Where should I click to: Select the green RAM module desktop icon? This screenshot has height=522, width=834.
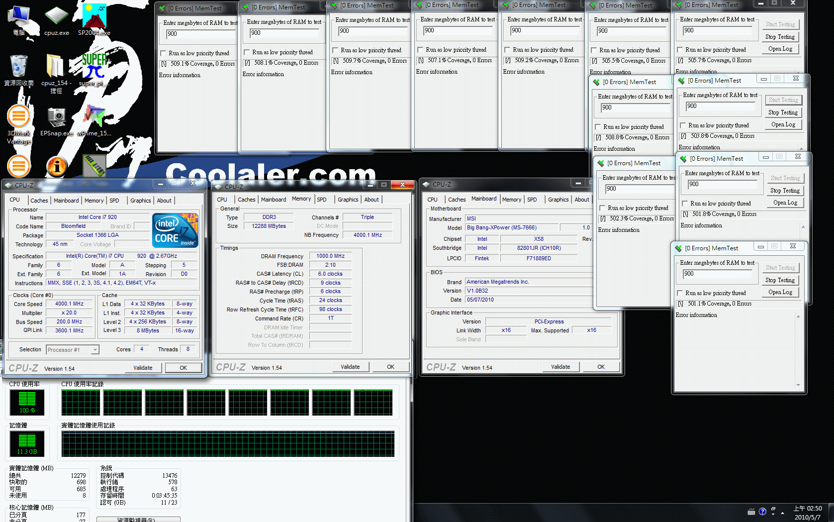[94, 166]
